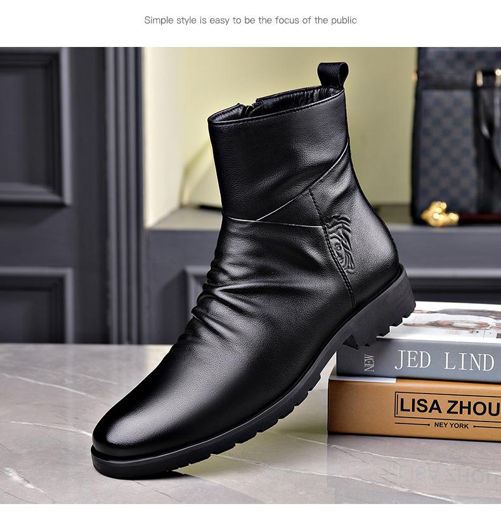Screen dimensions: 501x511
Task: Click the 'JED LIND' book title
Action: (445, 361)
